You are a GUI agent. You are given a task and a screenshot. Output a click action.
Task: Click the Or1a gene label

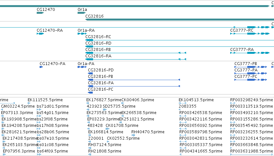click(82, 10)
